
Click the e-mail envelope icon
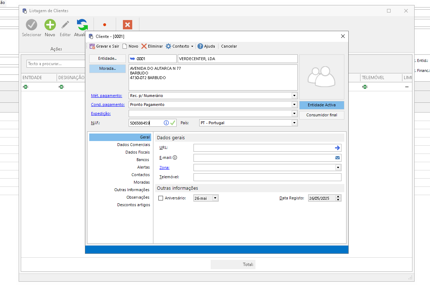tap(337, 157)
